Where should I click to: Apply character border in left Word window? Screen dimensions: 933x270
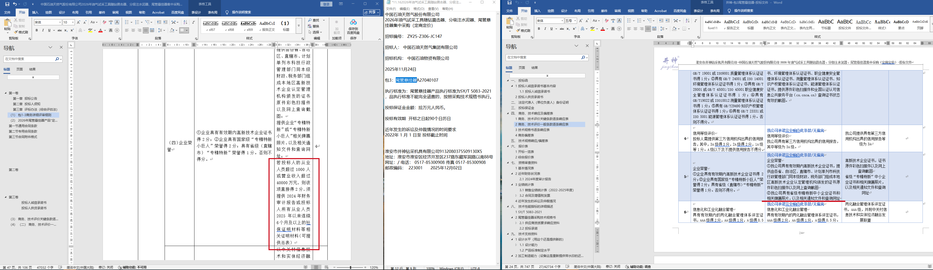(x=117, y=22)
